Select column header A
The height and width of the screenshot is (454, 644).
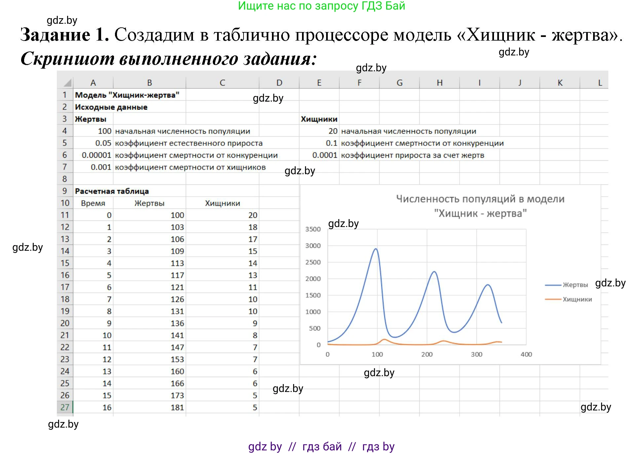pyautogui.click(x=94, y=82)
